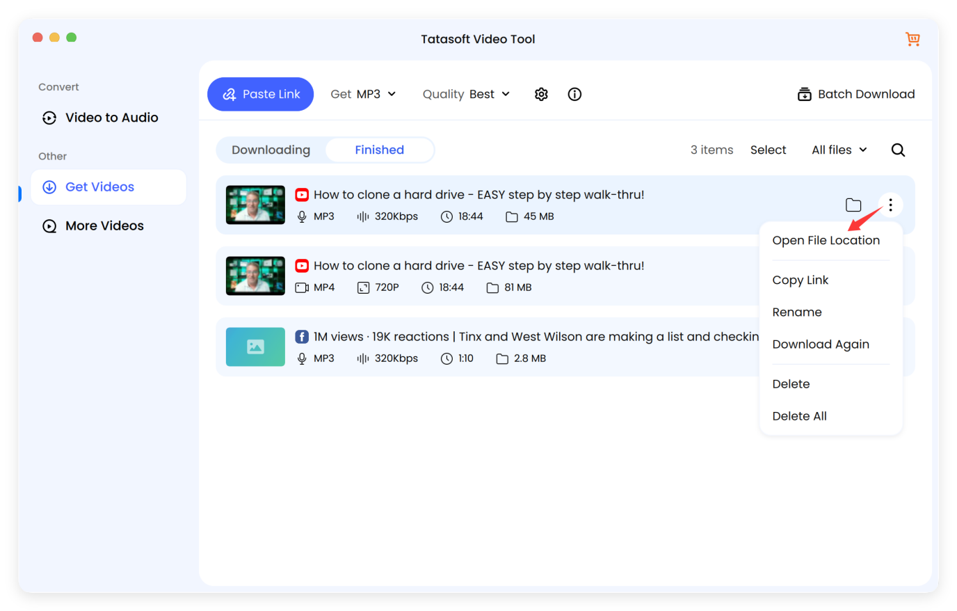Open the folder icon on the first download

(x=853, y=205)
